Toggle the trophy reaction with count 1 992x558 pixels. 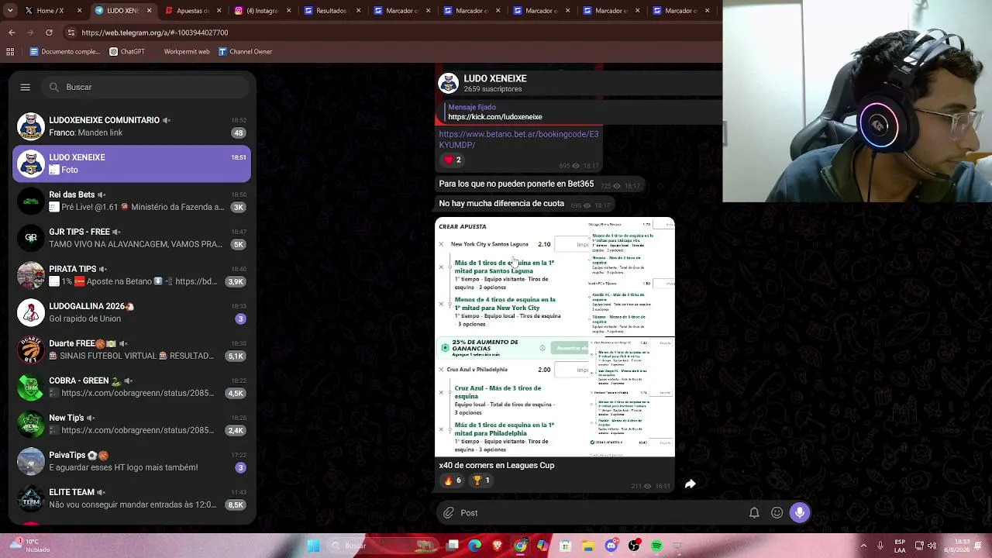click(481, 480)
